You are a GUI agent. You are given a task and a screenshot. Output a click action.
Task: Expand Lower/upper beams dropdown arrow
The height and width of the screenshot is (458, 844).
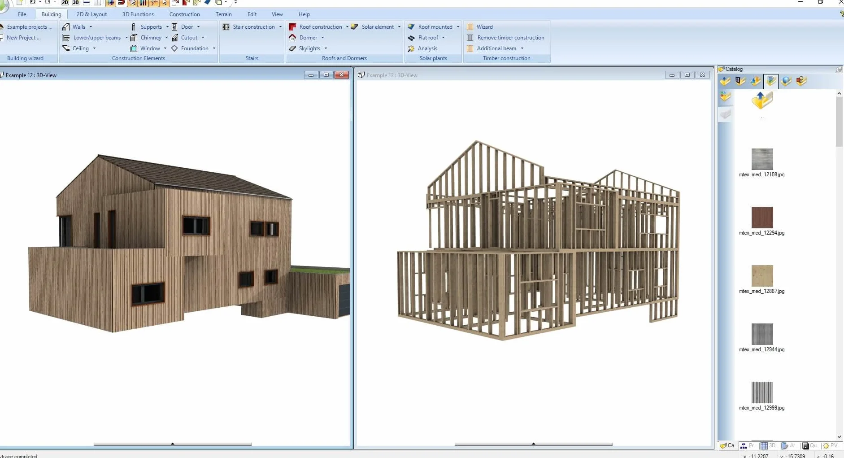[x=126, y=38]
